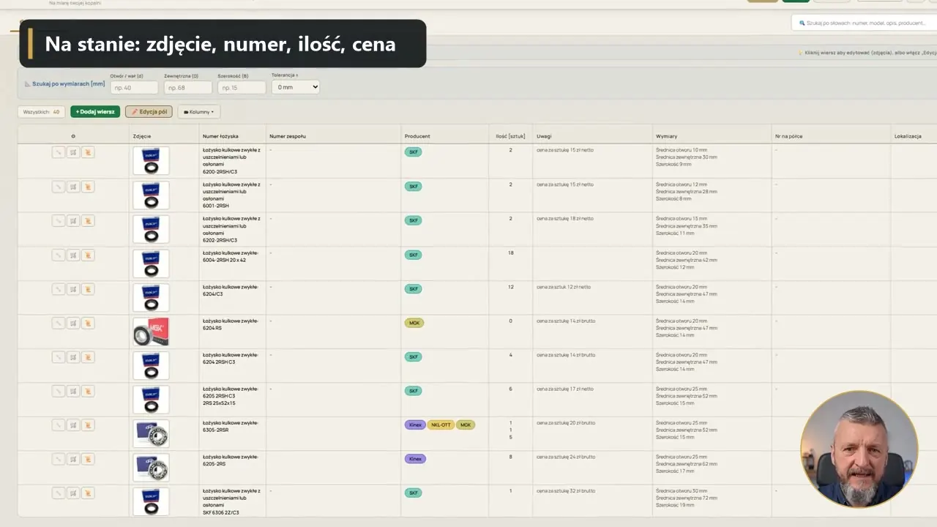Click the SKF tag in the 6004-2RSH row

pyautogui.click(x=414, y=255)
